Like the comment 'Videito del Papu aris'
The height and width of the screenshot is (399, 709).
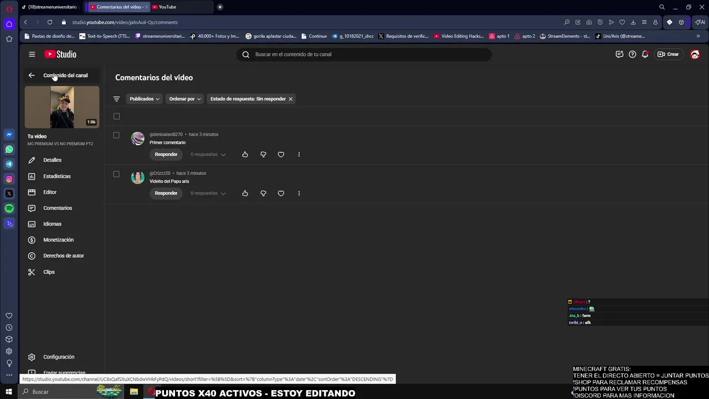click(245, 193)
